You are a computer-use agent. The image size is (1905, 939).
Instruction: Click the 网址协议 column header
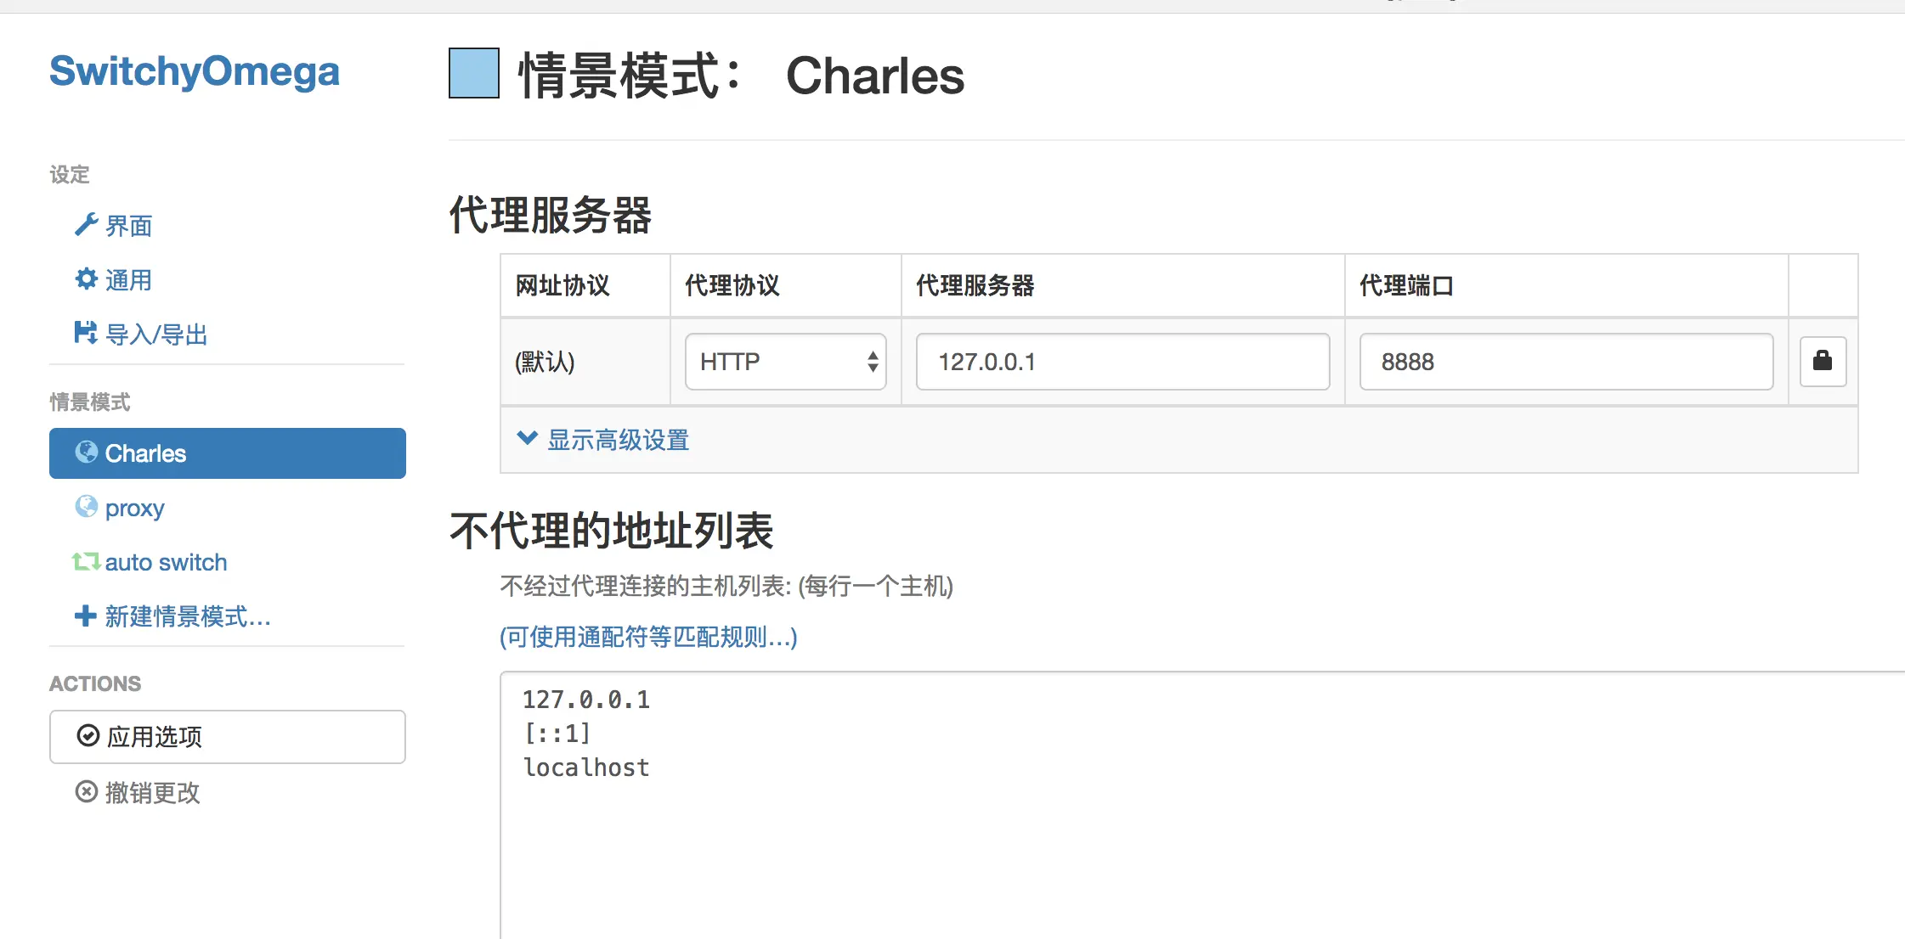coord(562,285)
